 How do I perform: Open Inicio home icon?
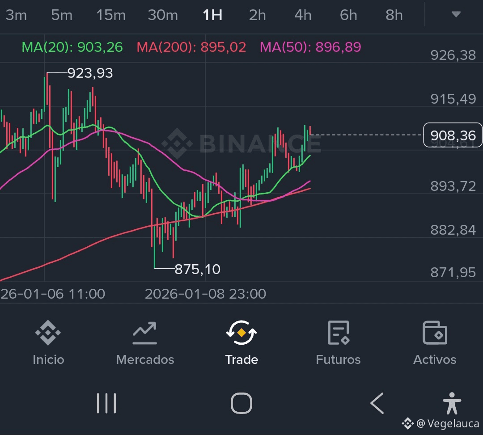(48, 333)
